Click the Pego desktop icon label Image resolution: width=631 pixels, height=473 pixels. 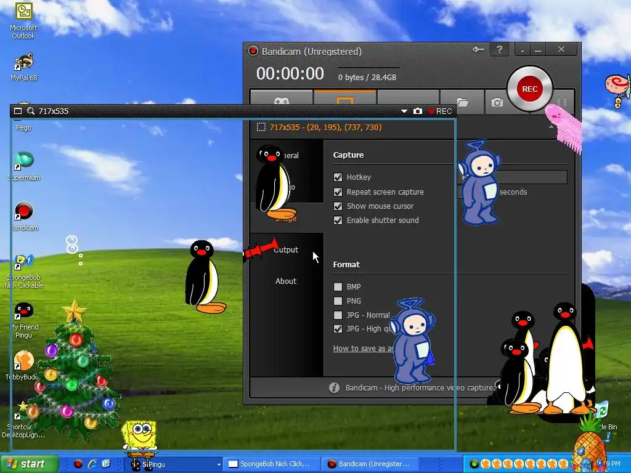(23, 127)
